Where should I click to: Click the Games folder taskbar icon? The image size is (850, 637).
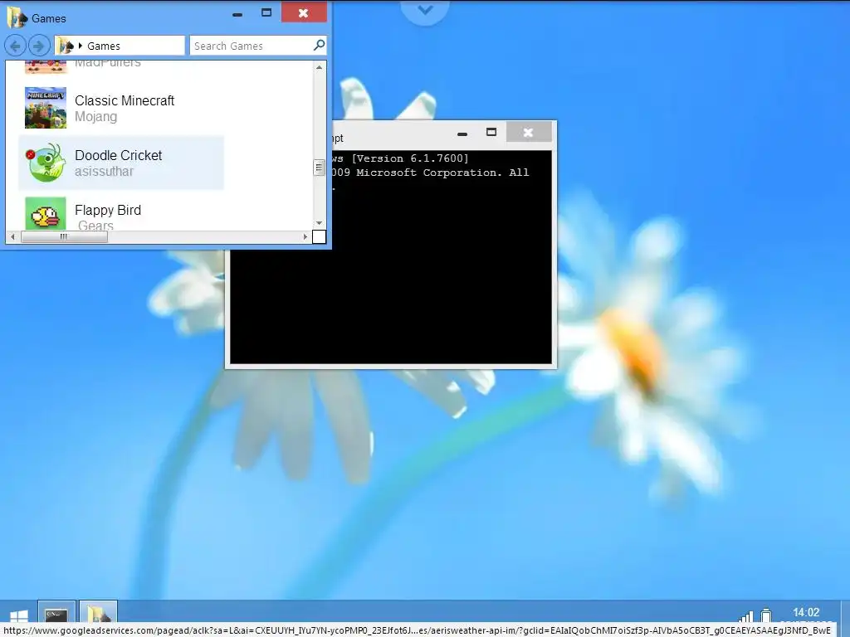click(98, 612)
